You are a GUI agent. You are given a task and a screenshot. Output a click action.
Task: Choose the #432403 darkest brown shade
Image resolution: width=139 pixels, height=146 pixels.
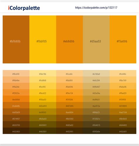(16, 131)
